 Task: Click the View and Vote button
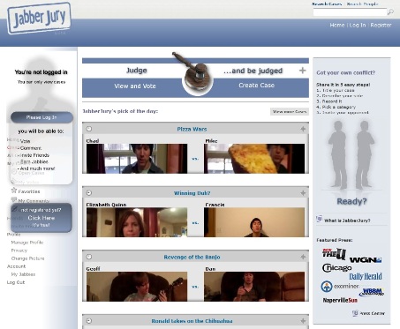point(135,86)
